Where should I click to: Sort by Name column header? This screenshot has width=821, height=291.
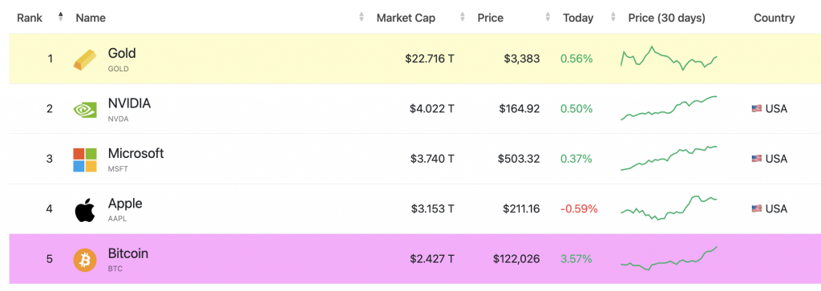coord(91,18)
